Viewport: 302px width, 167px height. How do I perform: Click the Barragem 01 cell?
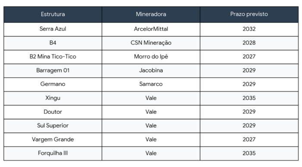tap(53, 71)
